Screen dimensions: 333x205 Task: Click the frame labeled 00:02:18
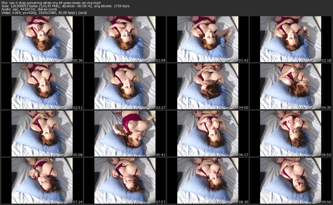[x=291, y=39]
